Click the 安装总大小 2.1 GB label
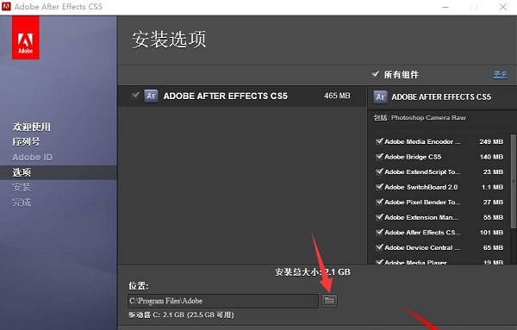This screenshot has height=330, width=517. [x=313, y=272]
